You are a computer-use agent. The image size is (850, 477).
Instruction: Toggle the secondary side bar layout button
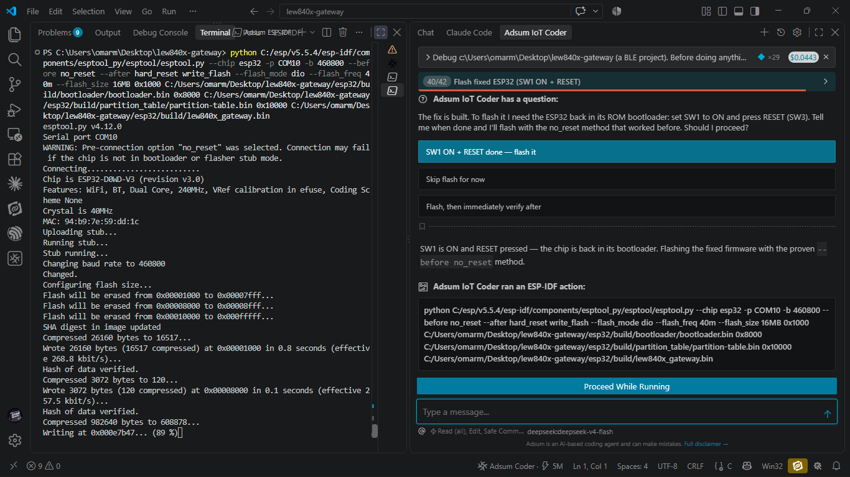(755, 11)
